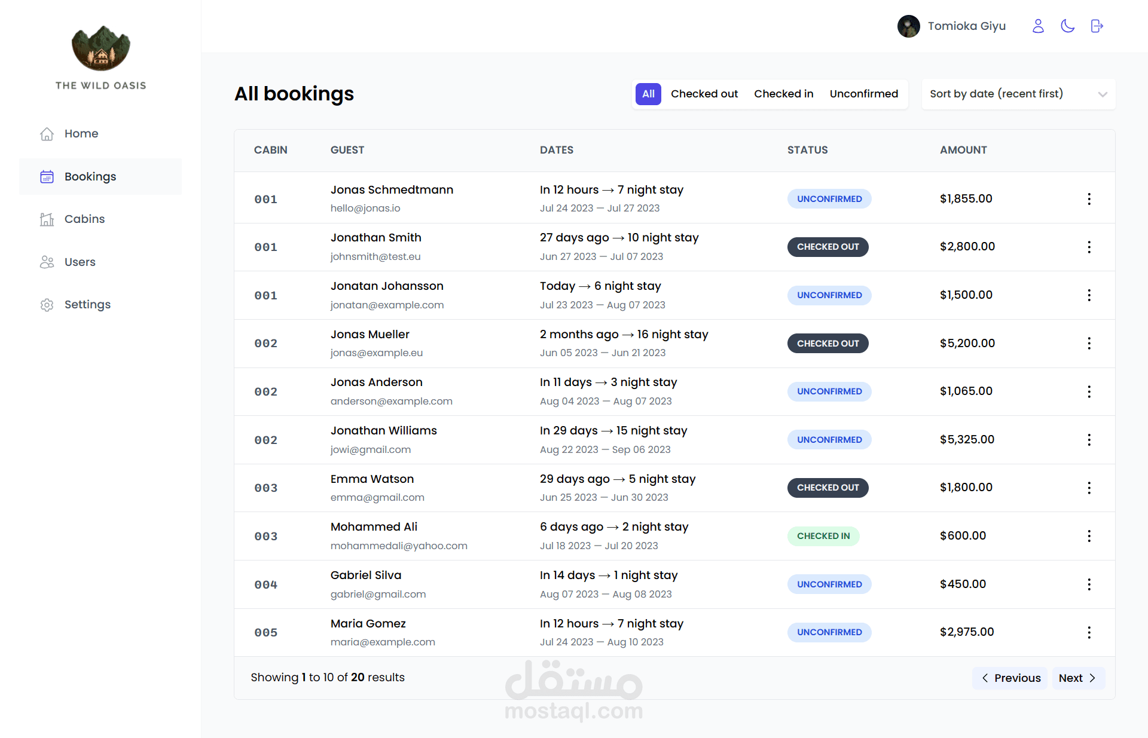Open actions menu for Jonas Schmedtmann booking
The height and width of the screenshot is (738, 1148).
coord(1089,199)
